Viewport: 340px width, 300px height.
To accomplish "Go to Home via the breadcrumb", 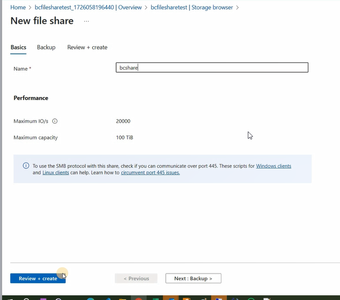I will 18,8.
